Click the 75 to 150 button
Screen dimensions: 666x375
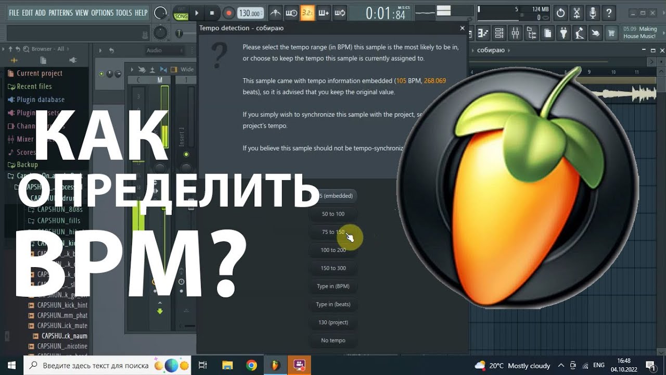333,232
